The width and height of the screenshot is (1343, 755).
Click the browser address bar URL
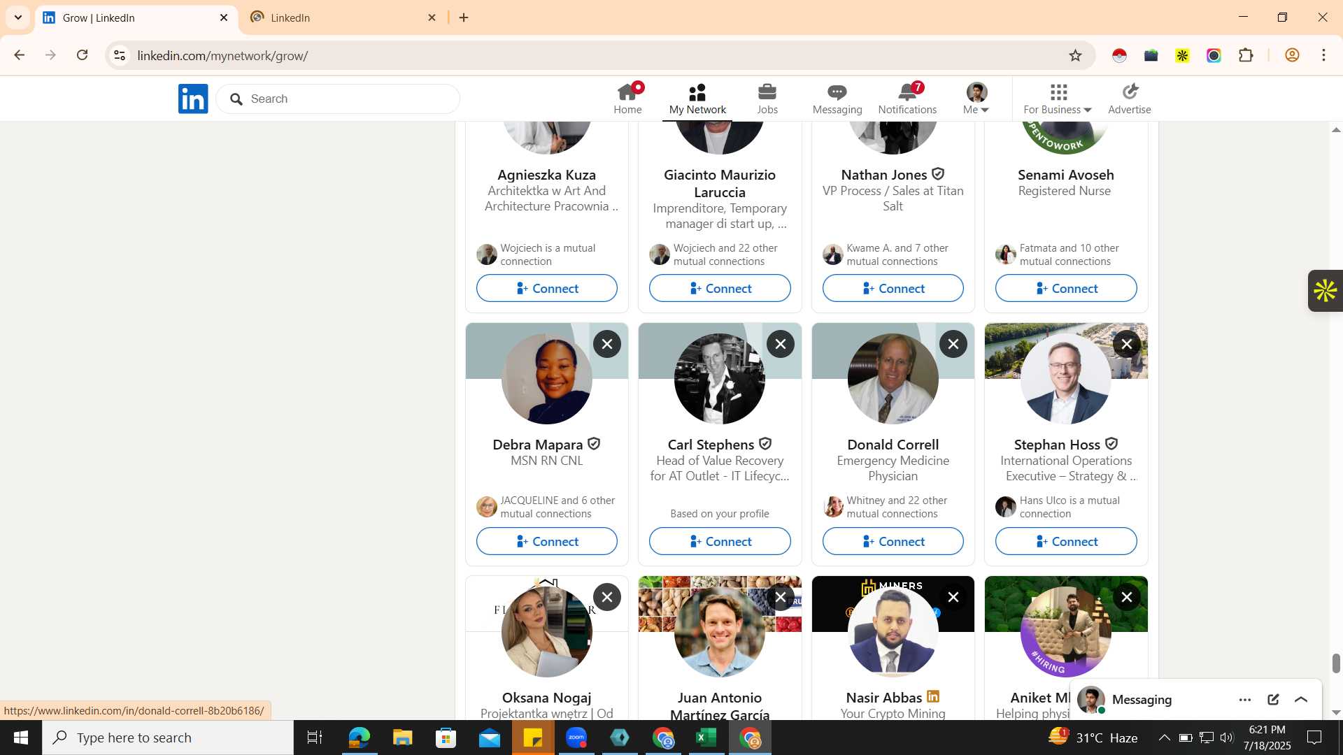pos(222,55)
